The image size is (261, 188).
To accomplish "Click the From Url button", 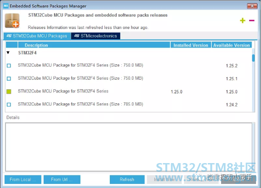I will [x=62, y=179].
